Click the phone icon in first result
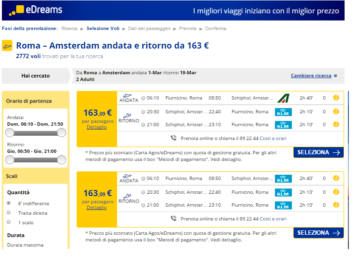356x259 pixels. 174,138
